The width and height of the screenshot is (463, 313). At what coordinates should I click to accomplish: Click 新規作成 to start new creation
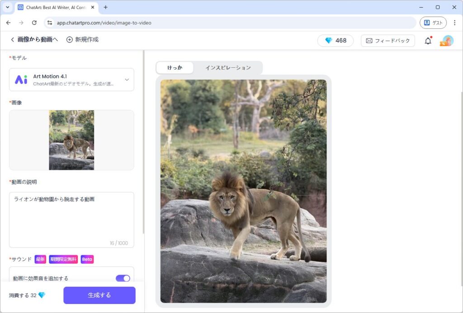pos(82,40)
